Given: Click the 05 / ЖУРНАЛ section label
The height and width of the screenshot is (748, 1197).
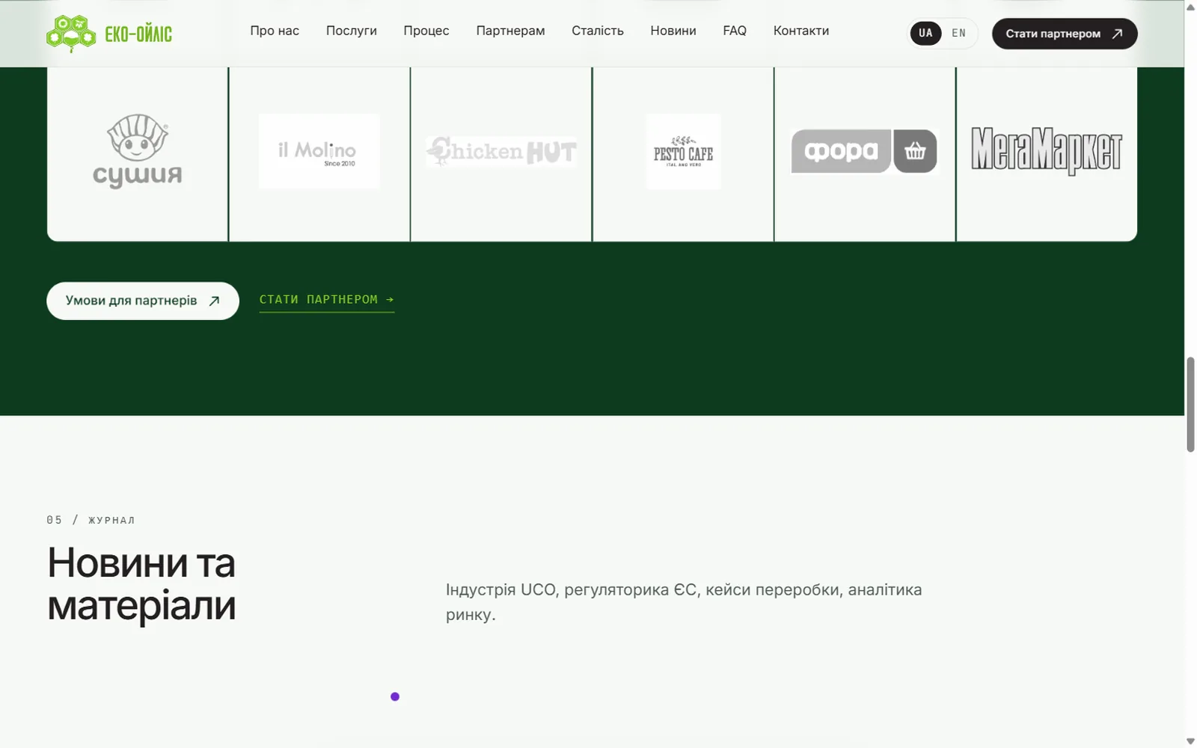Looking at the screenshot, I should [x=91, y=520].
